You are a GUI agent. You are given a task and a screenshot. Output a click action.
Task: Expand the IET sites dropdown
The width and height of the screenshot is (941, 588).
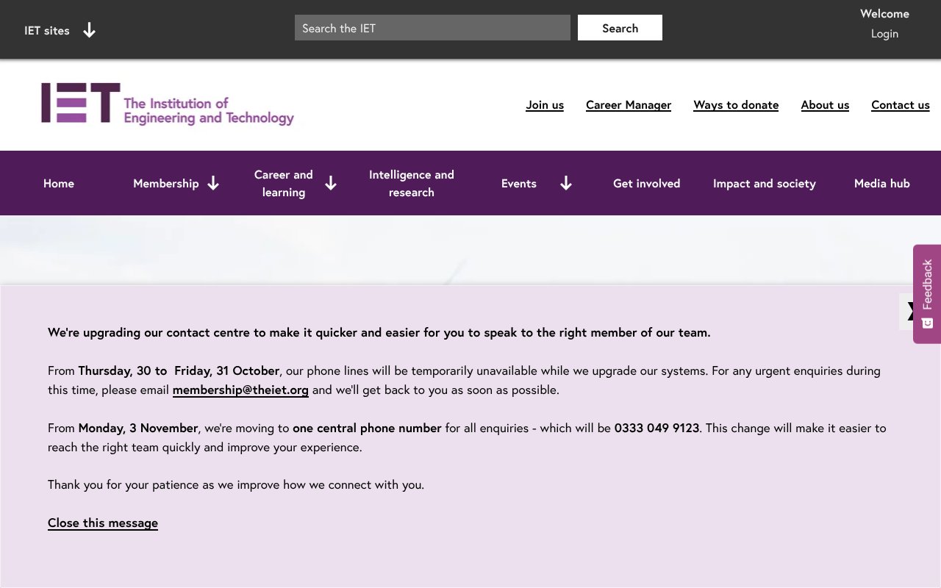[x=60, y=30]
